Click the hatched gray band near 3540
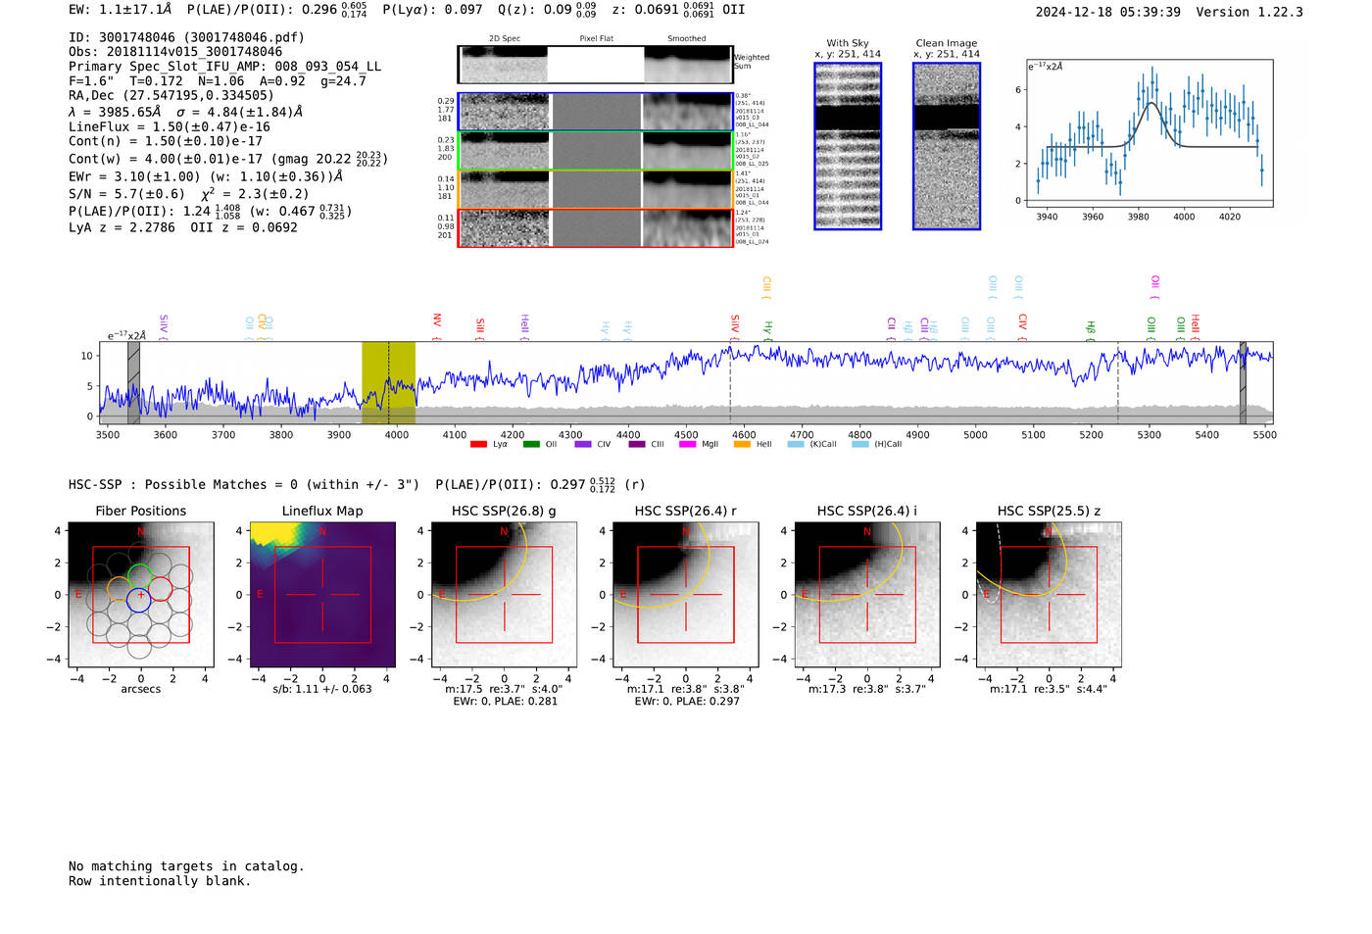 click(133, 382)
